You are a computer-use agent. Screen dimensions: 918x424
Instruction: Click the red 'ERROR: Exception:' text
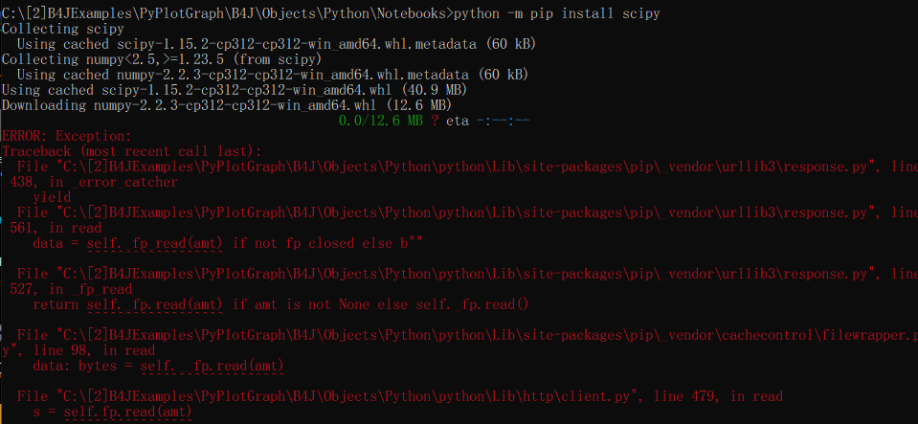tap(67, 136)
